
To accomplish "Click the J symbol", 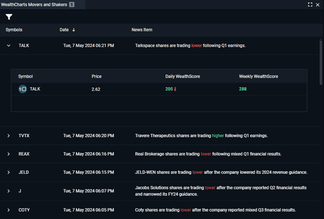I will (20, 191).
